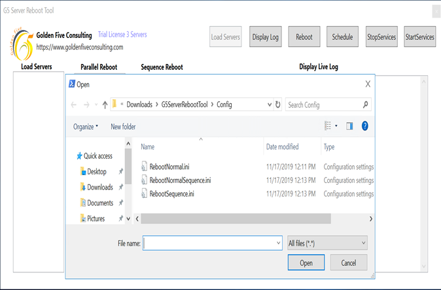Select the Downloads folder in Quick access
Screen dimensions: 441x290
coord(99,187)
